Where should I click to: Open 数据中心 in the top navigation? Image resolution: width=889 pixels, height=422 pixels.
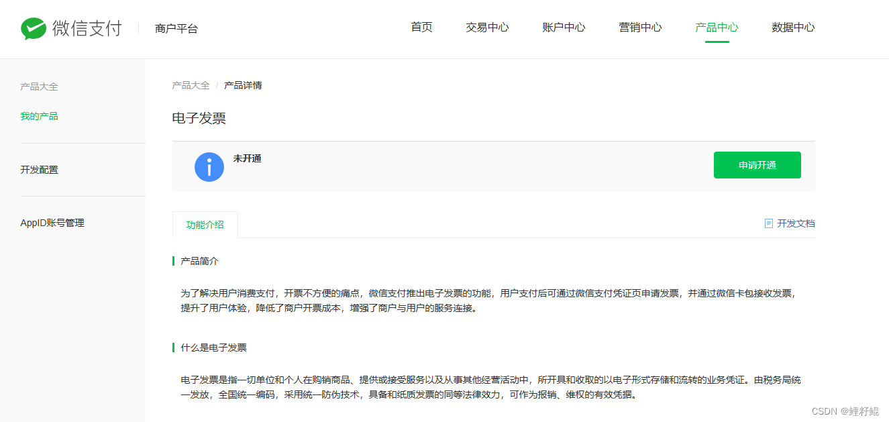(x=793, y=28)
